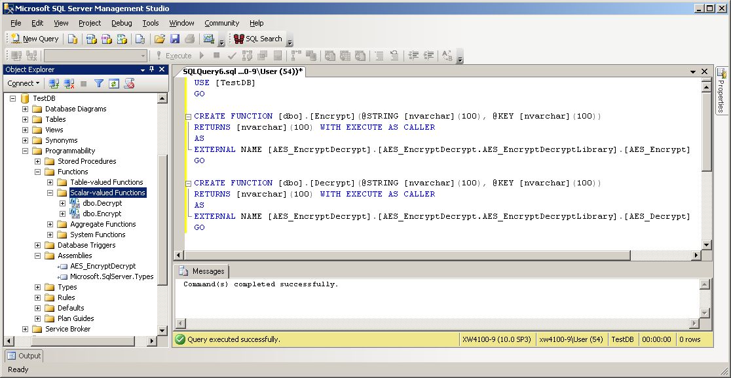Open the Community menu
The height and width of the screenshot is (378, 731).
tap(221, 23)
